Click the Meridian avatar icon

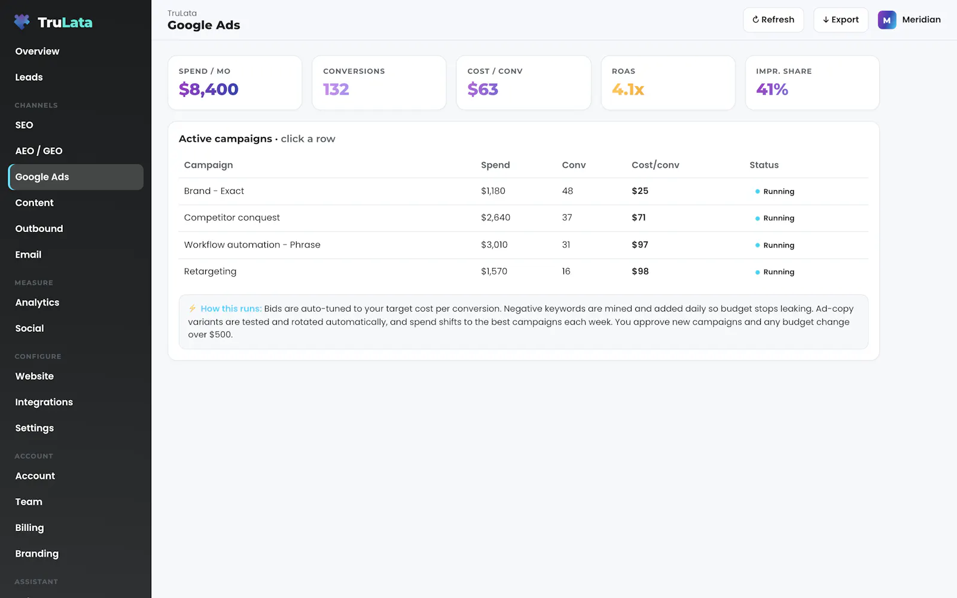(886, 20)
